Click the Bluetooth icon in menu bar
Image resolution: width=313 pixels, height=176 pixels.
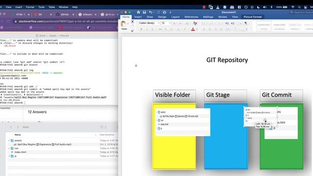point(271,7)
